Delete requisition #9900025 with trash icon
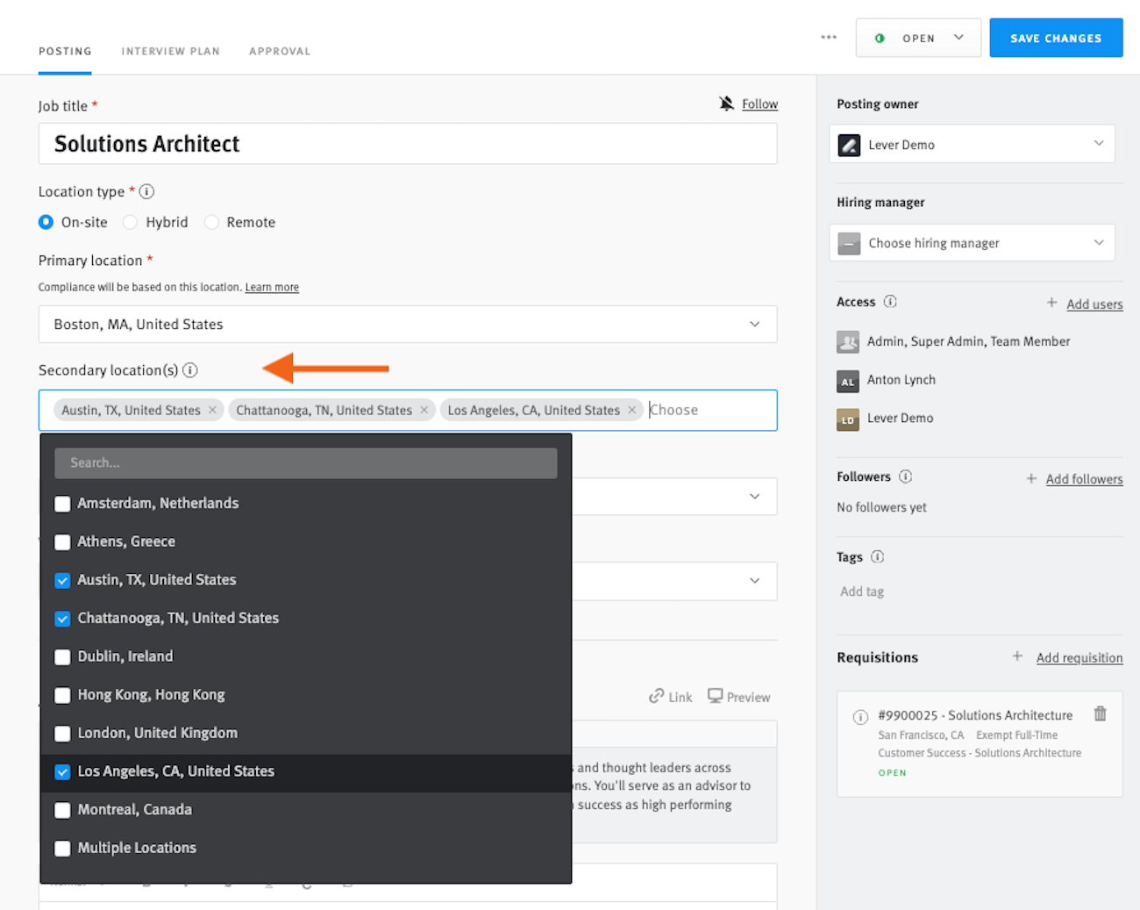Screen dimensions: 1140x910 click(1100, 714)
